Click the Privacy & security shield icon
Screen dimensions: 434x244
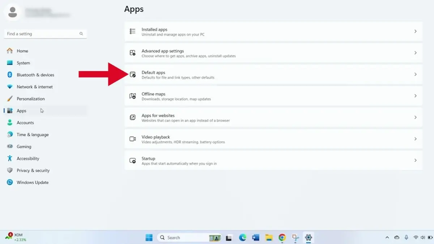[x=10, y=170]
